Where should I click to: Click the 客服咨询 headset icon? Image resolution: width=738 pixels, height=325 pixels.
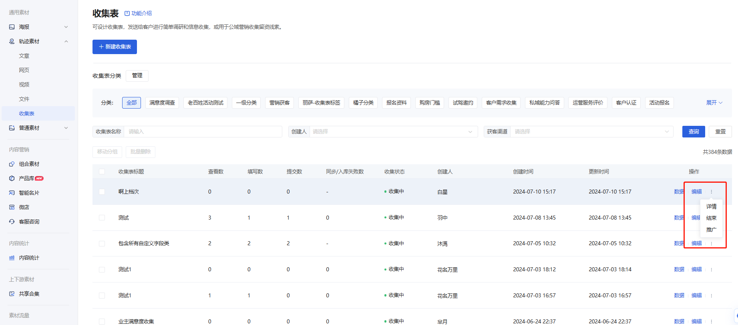pos(12,222)
